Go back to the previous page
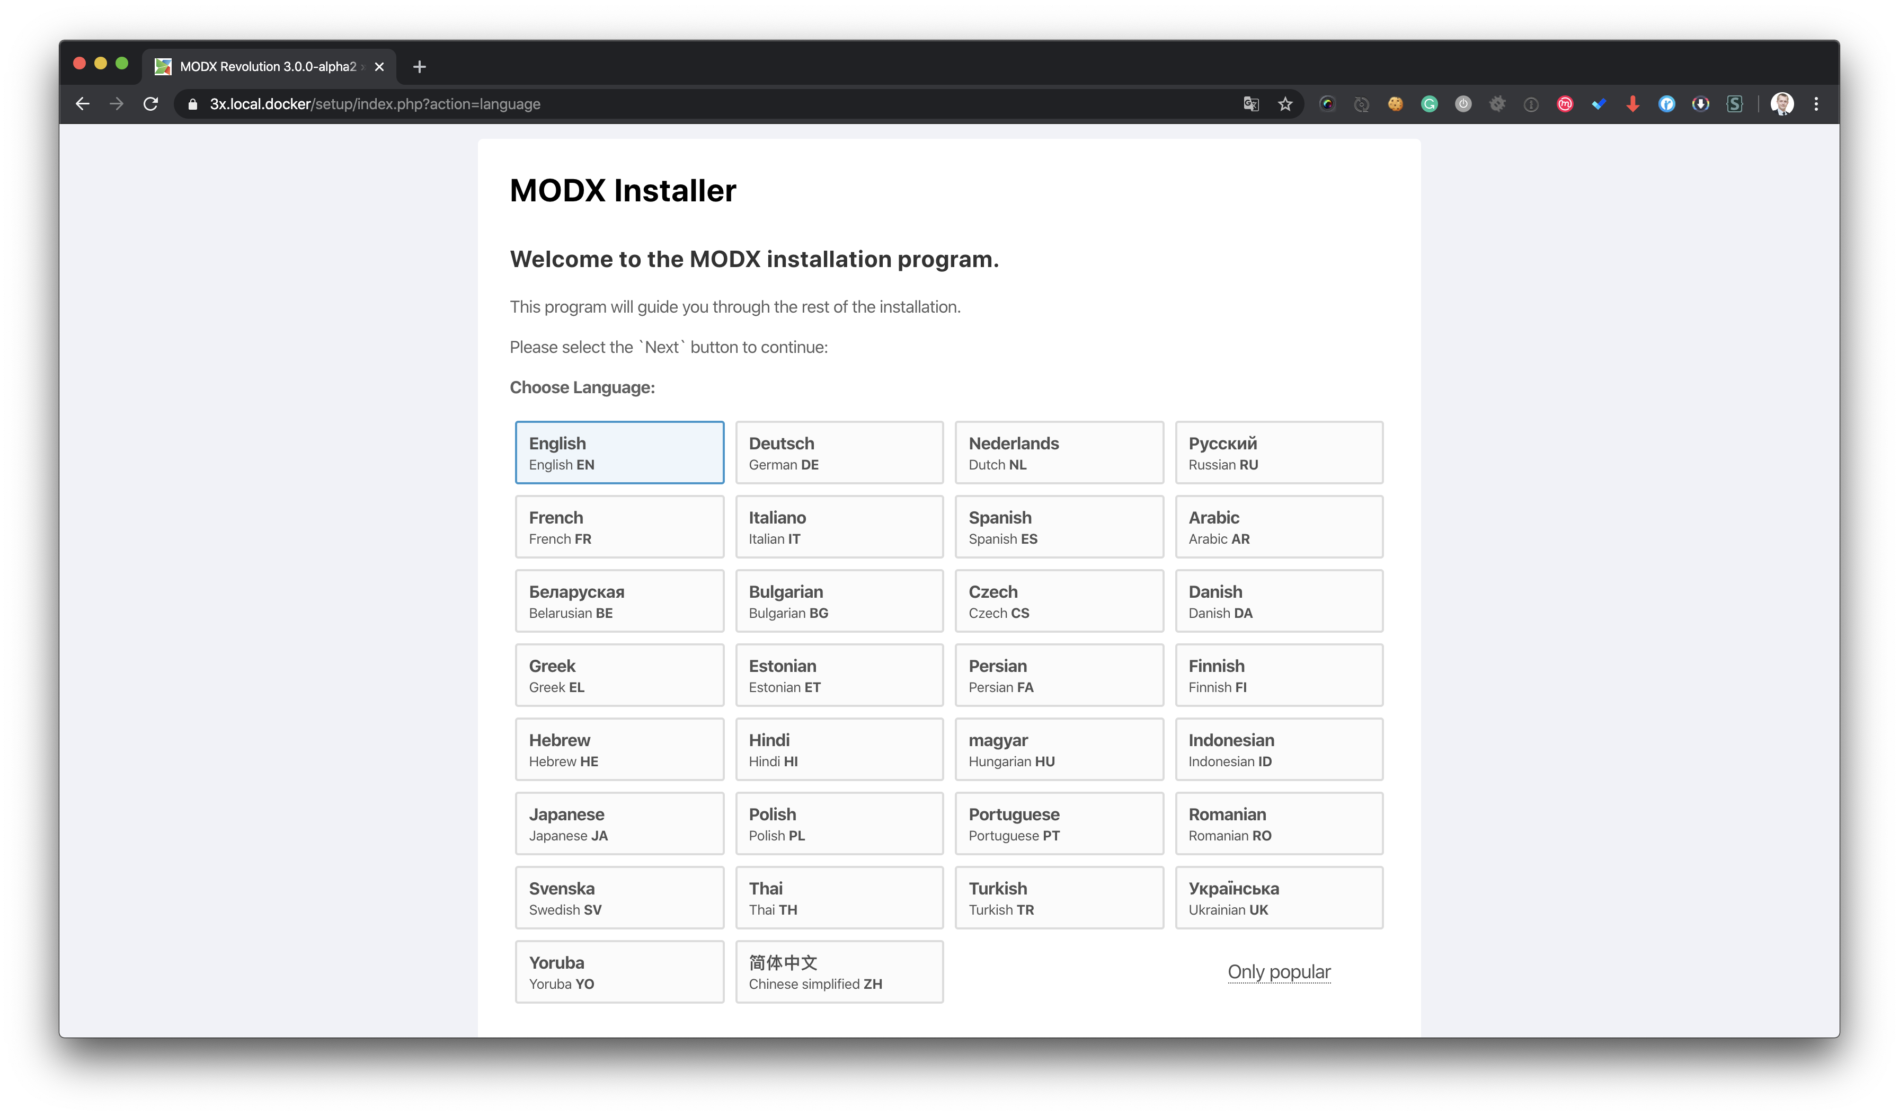Viewport: 1899px width, 1116px height. [83, 104]
